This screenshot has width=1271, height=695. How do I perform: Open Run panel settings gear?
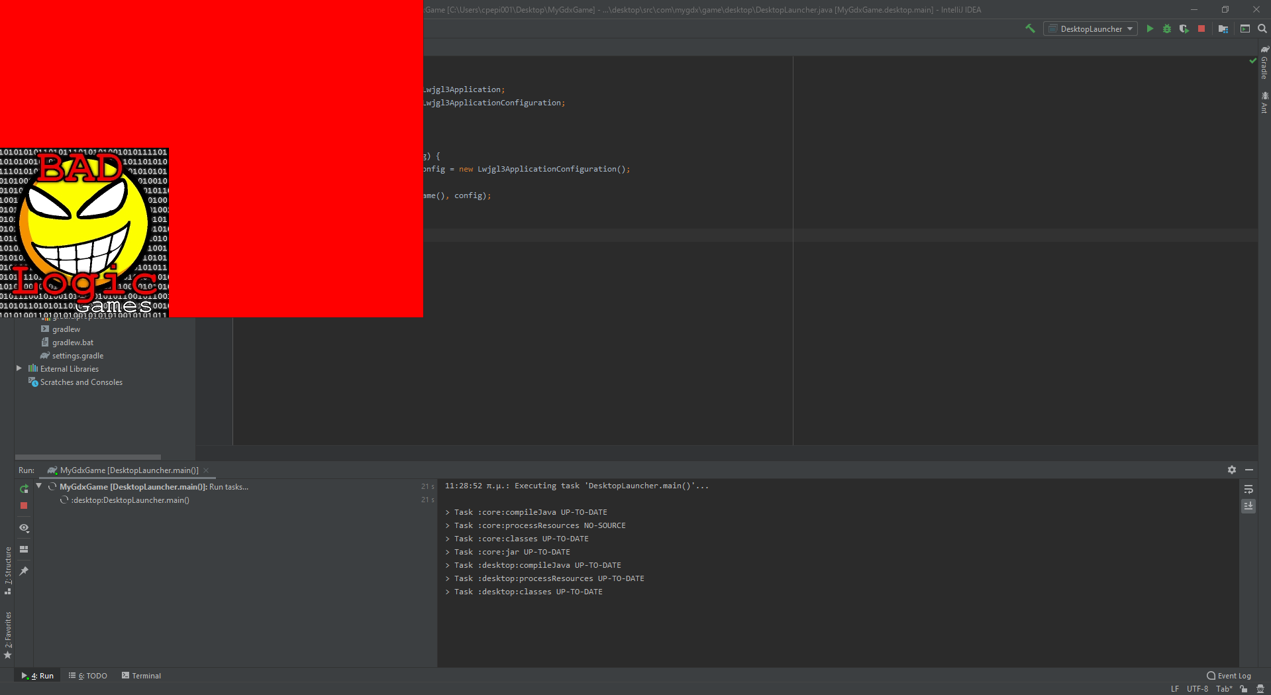[x=1232, y=470]
